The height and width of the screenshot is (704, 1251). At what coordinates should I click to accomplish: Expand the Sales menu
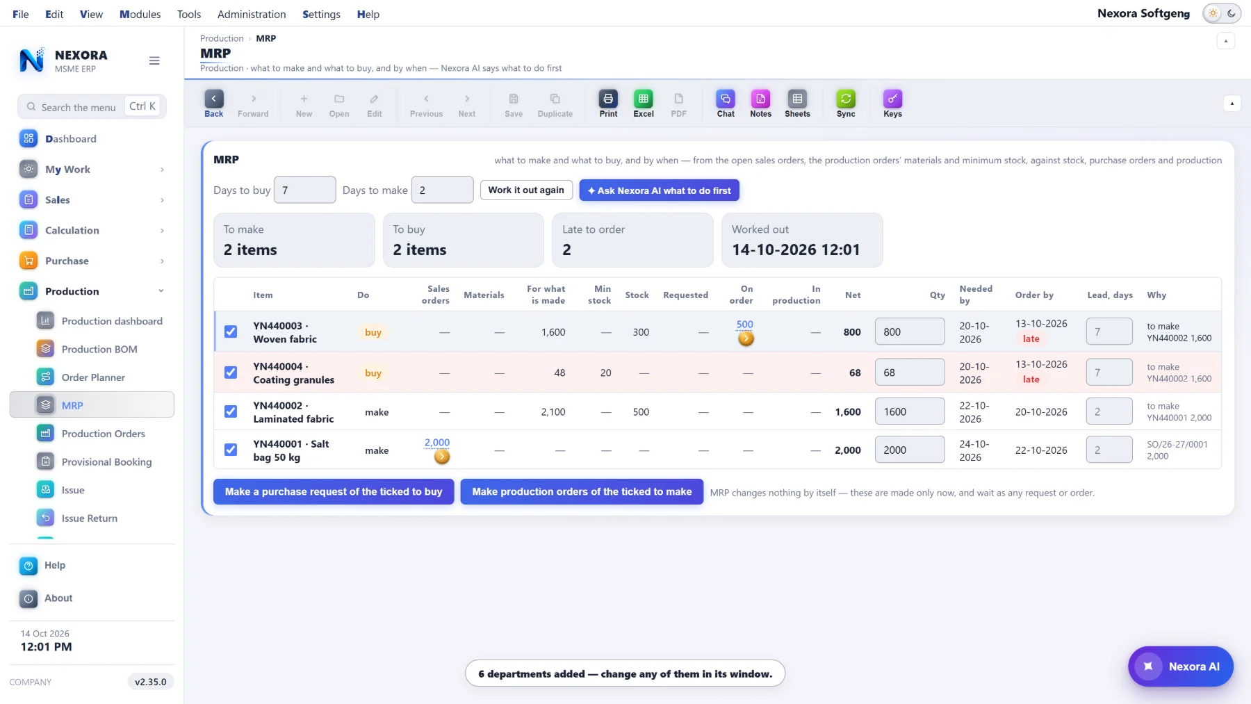pos(92,200)
